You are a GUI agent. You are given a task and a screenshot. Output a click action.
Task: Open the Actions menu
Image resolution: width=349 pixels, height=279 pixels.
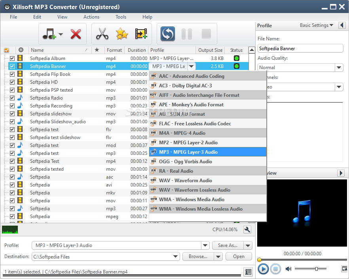point(91,17)
